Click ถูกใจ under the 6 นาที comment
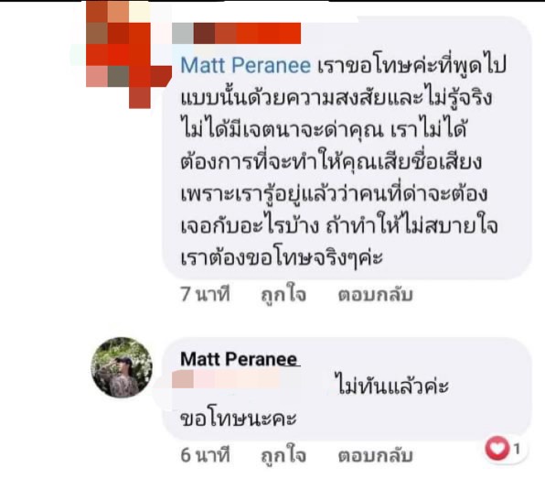The image size is (545, 479). (x=283, y=456)
